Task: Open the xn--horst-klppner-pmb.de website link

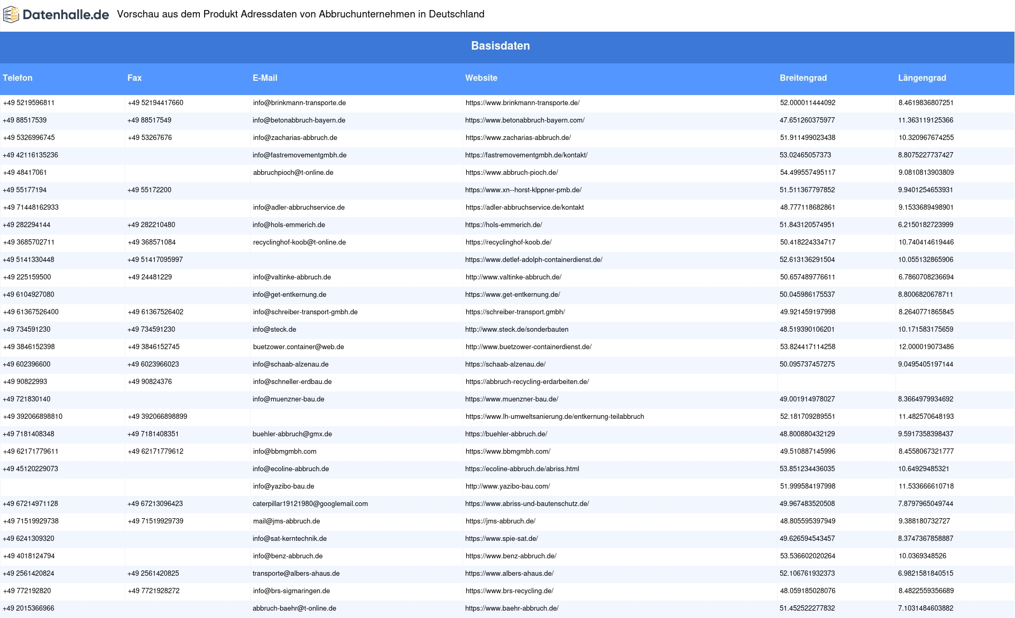Action: tap(523, 190)
